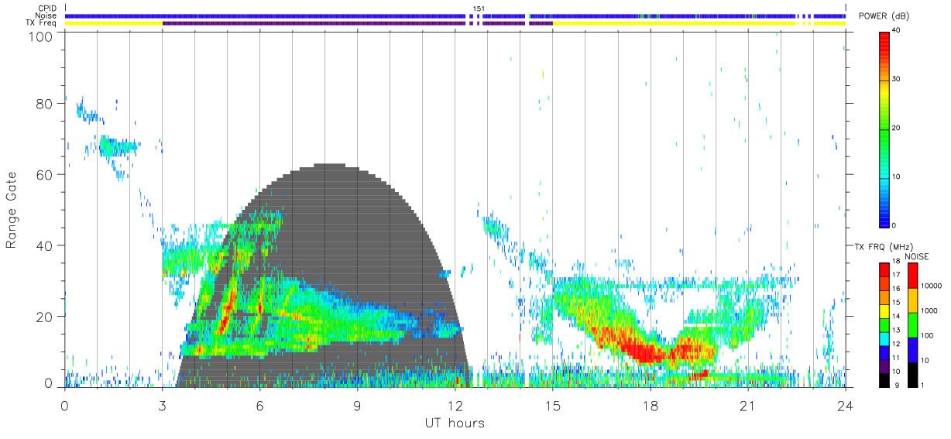Select the red 17-18 MHz frequency swatch
Viewport: 951px width, 439px height.
(x=884, y=269)
